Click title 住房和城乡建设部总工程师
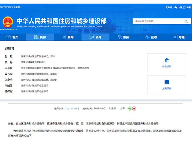This screenshot has height=144, width=192. [35, 85]
